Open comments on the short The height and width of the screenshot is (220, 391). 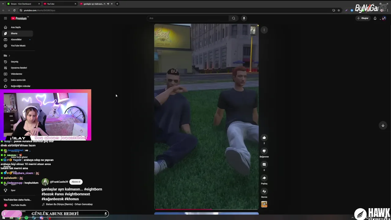tap(264, 164)
